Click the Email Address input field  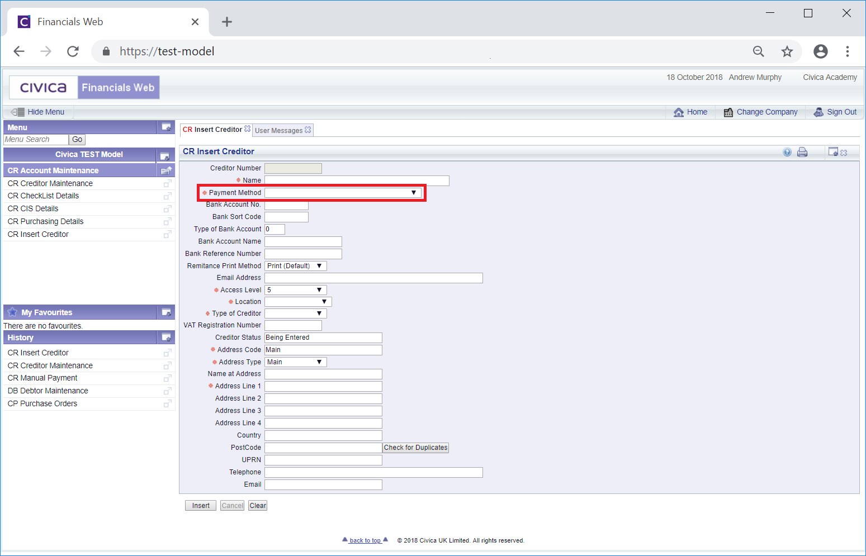click(373, 278)
